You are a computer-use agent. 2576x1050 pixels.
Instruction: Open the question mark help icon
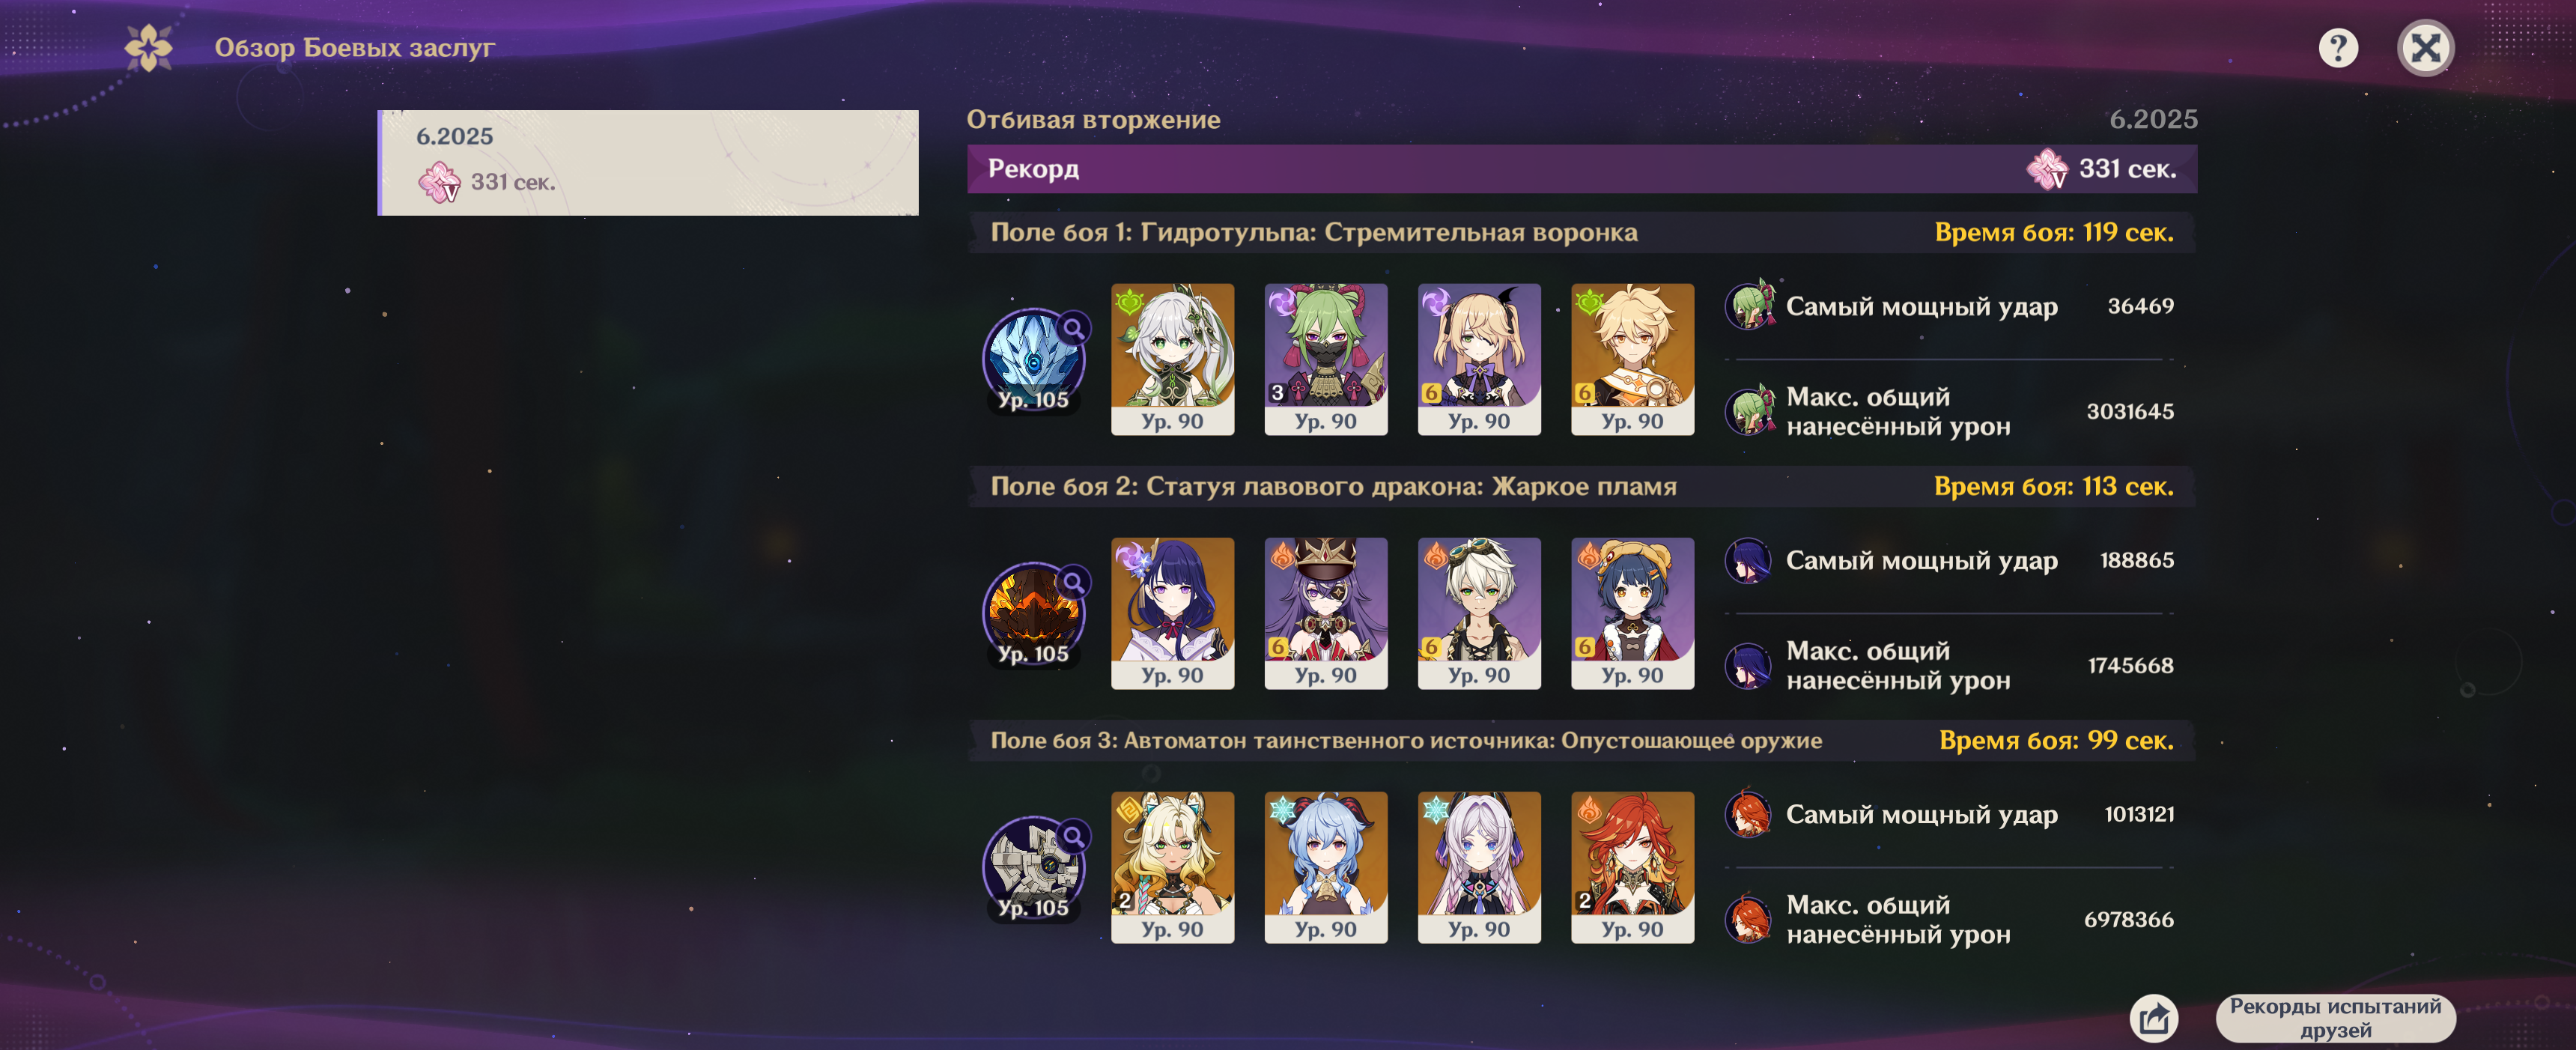pos(2337,48)
